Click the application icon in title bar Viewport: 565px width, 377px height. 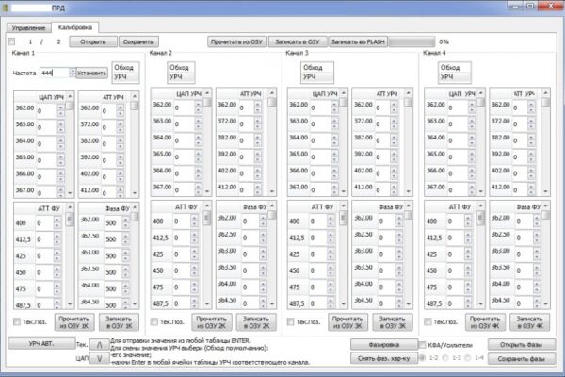pos(5,8)
